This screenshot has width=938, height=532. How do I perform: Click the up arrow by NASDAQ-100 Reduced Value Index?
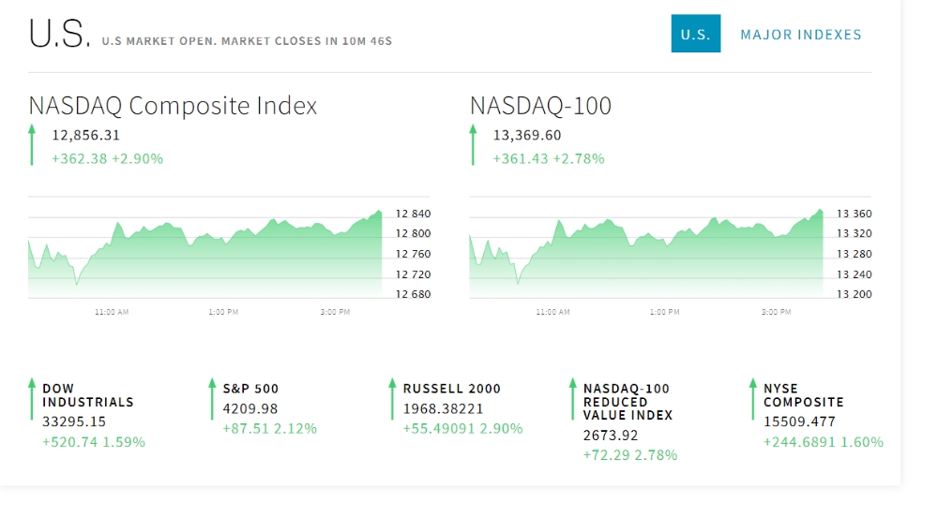[x=572, y=399]
